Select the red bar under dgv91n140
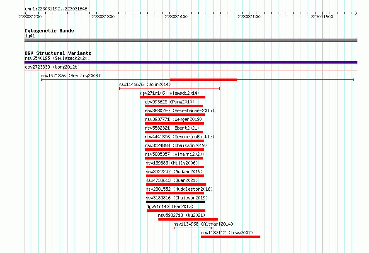Viewport: 369px width, 253px height. 176,211
